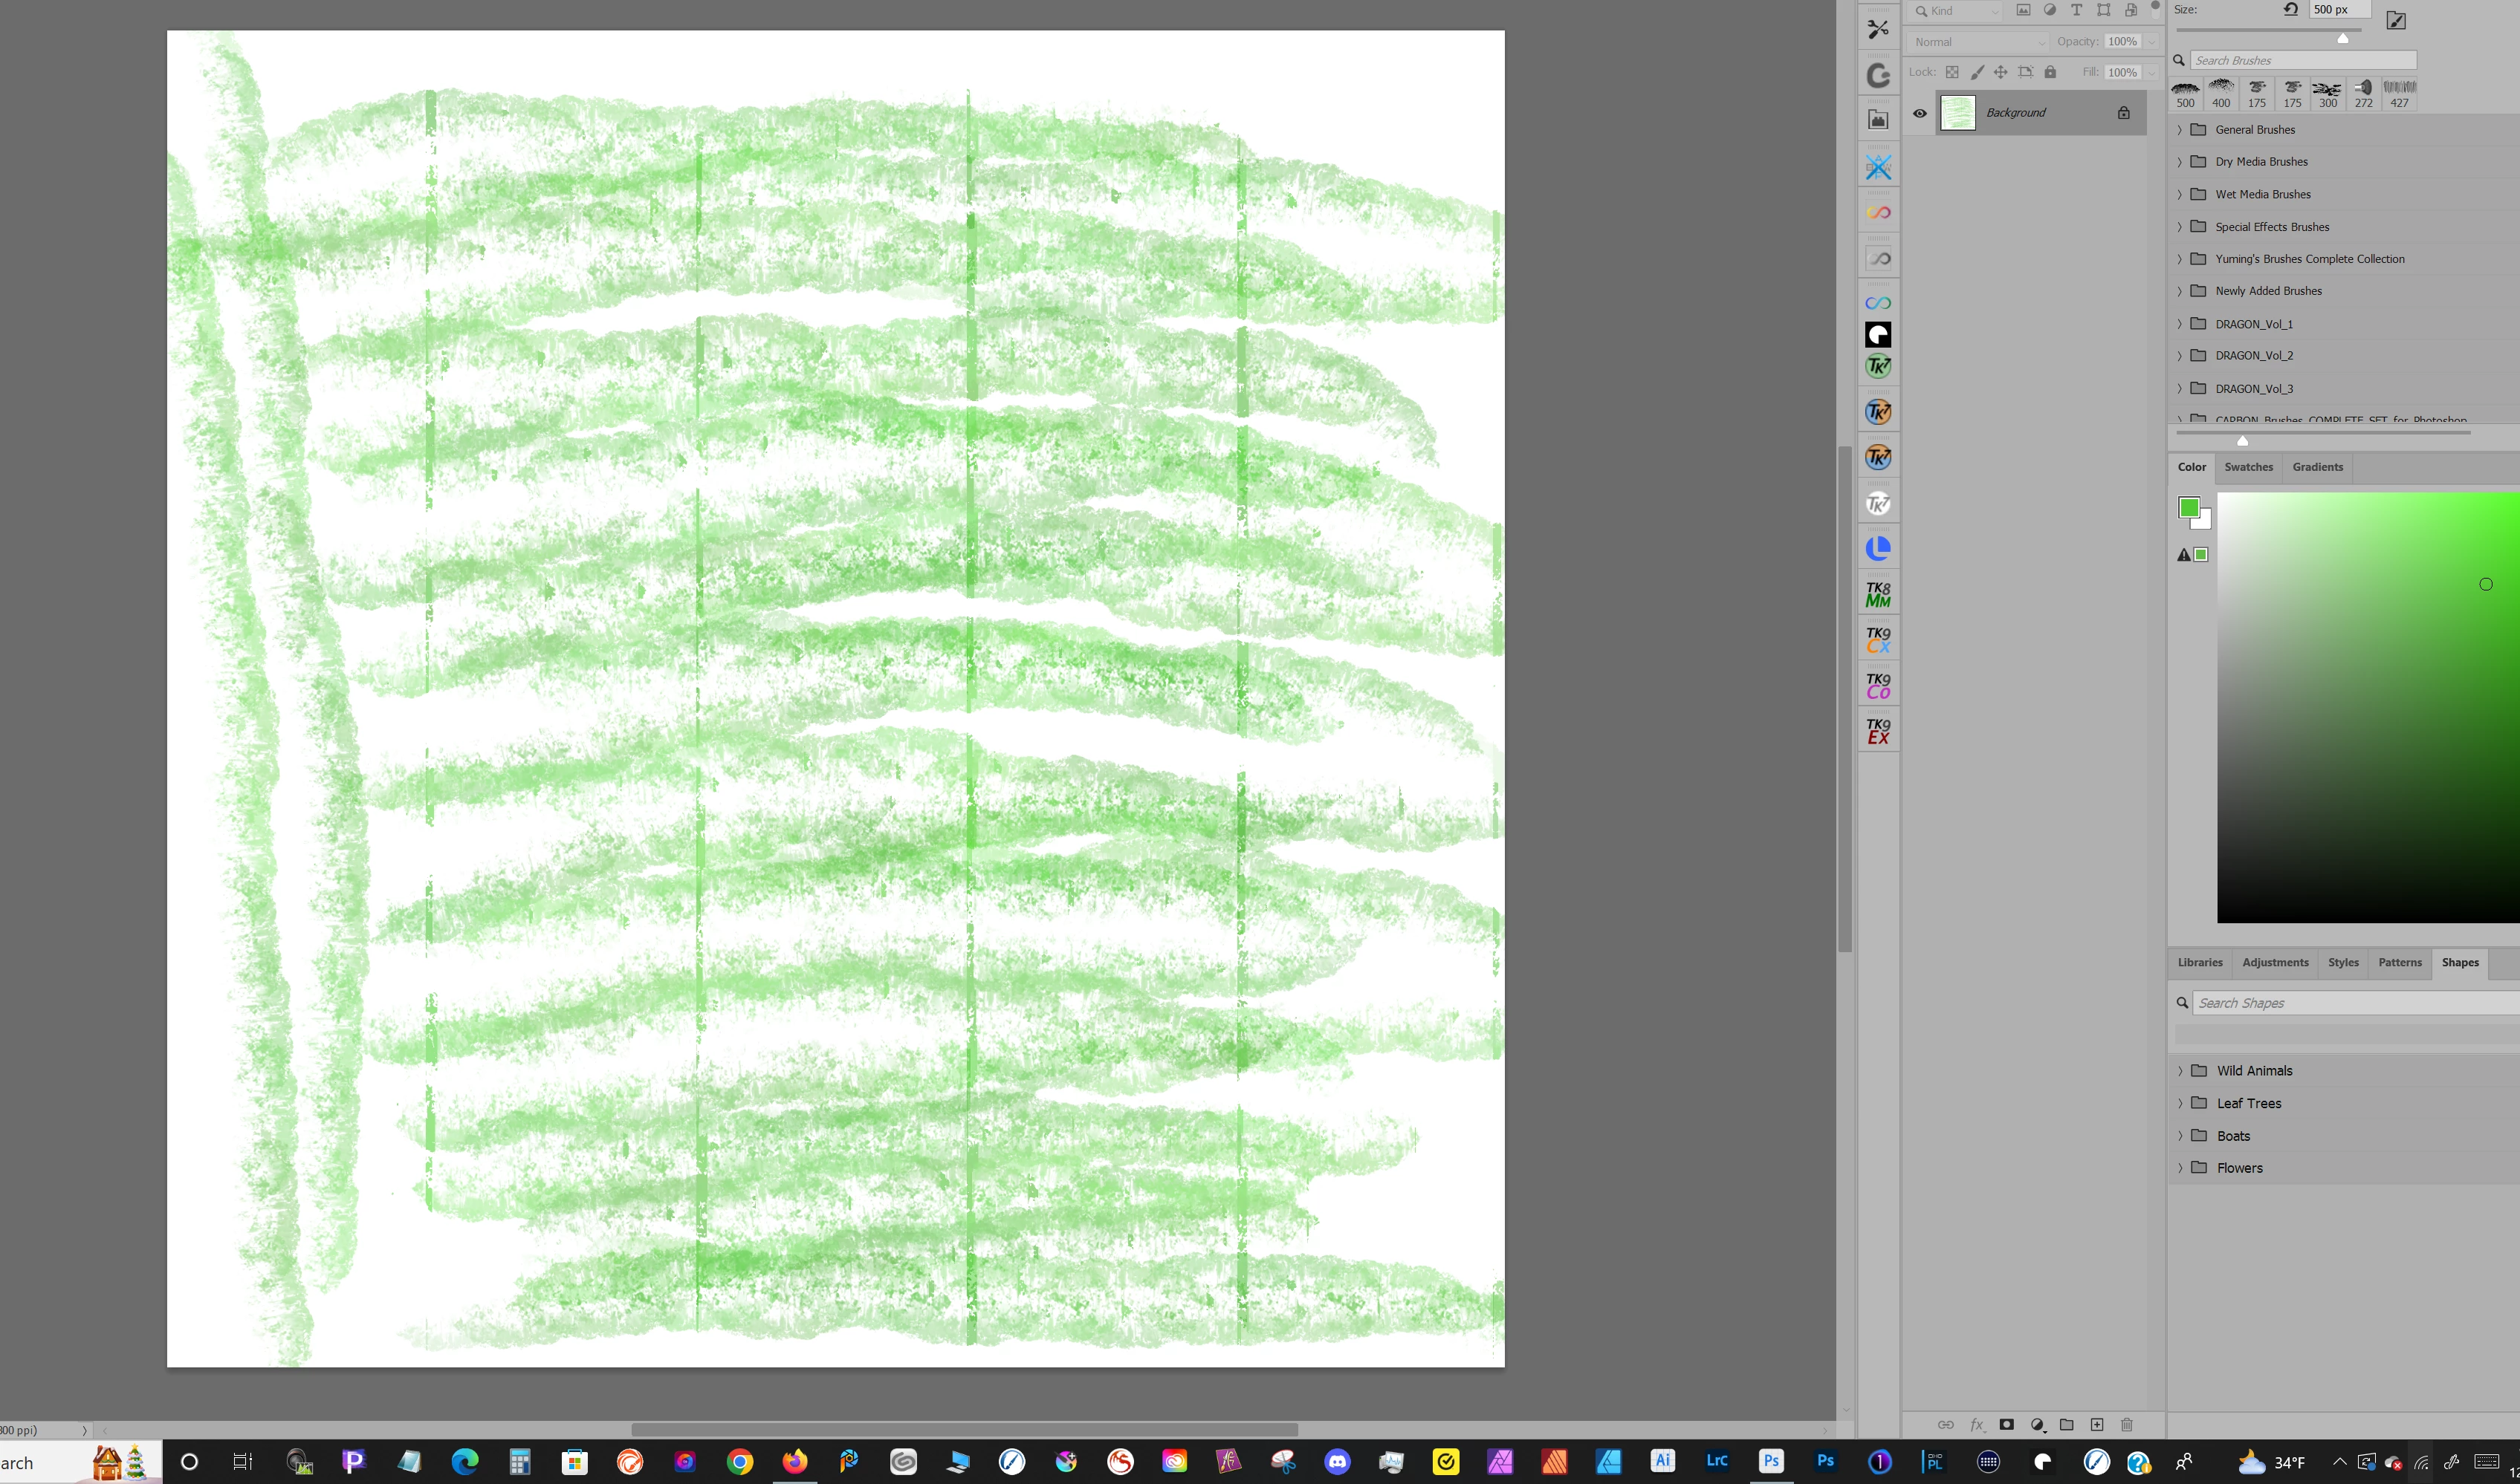This screenshot has height=1484, width=2520.
Task: Click the add layer mask icon
Action: (2006, 1425)
